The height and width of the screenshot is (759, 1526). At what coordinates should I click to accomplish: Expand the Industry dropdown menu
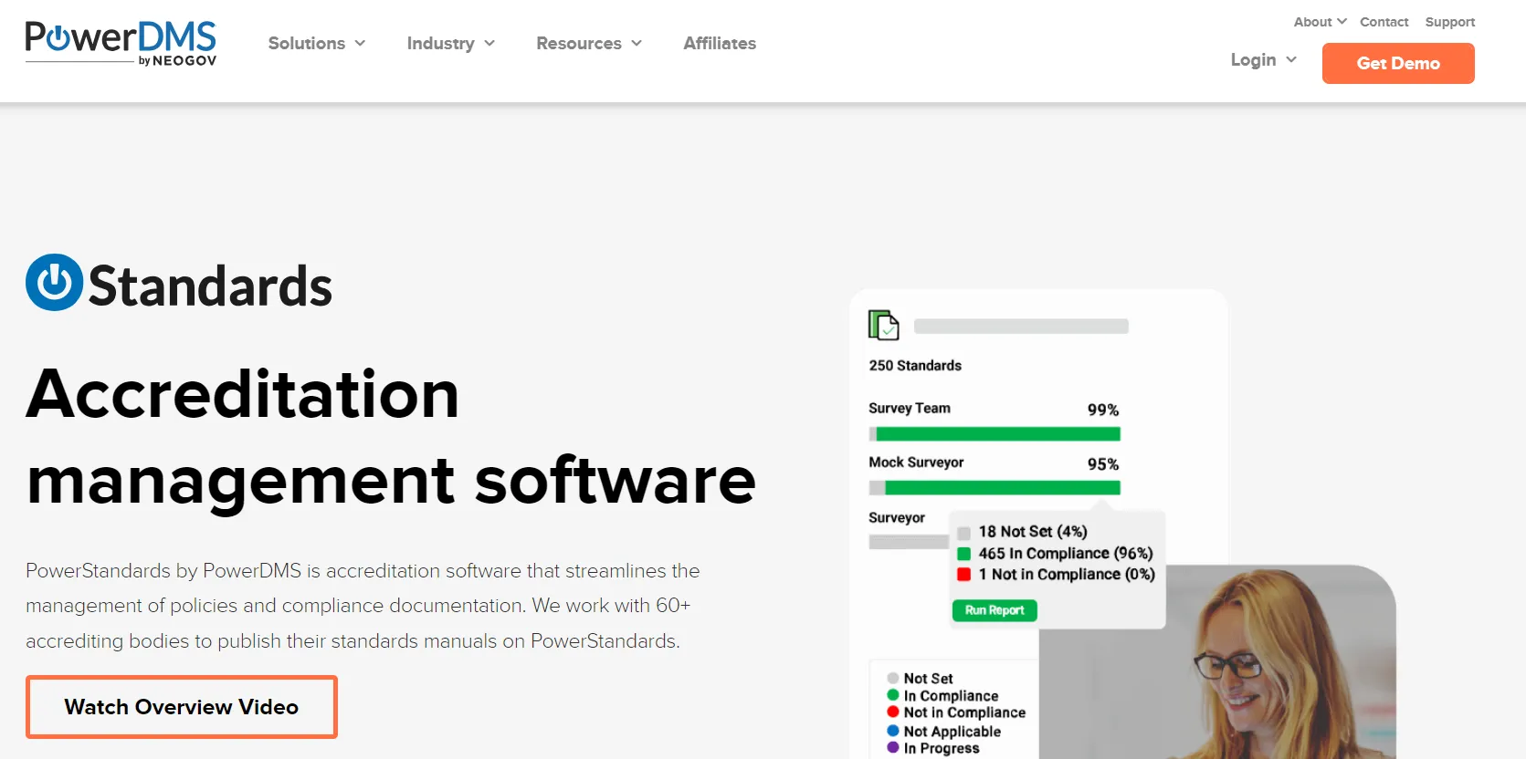451,43
